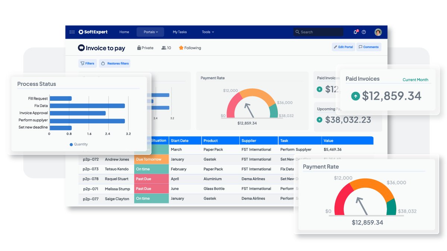
Task: Click the Following star icon
Action: [181, 48]
